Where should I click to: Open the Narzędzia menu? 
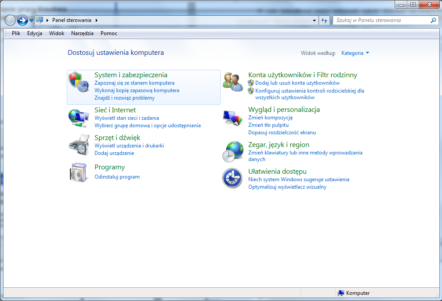click(x=82, y=33)
